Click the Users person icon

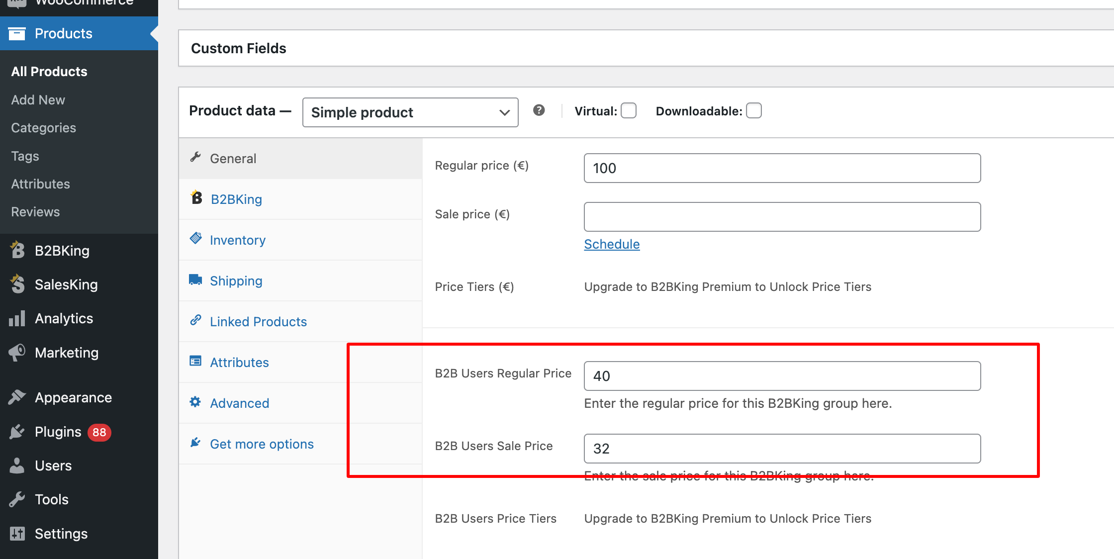coord(17,466)
